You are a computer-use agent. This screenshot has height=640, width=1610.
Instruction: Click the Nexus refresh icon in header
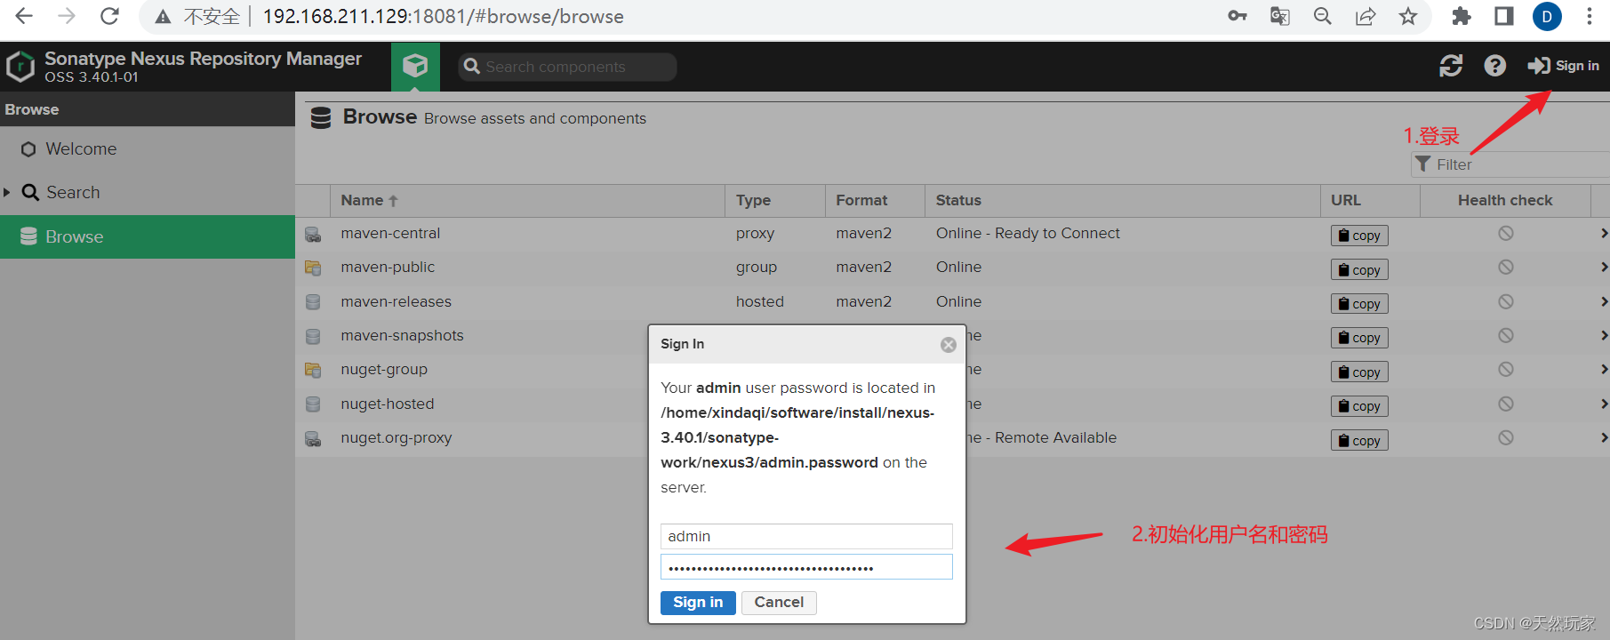1451,66
